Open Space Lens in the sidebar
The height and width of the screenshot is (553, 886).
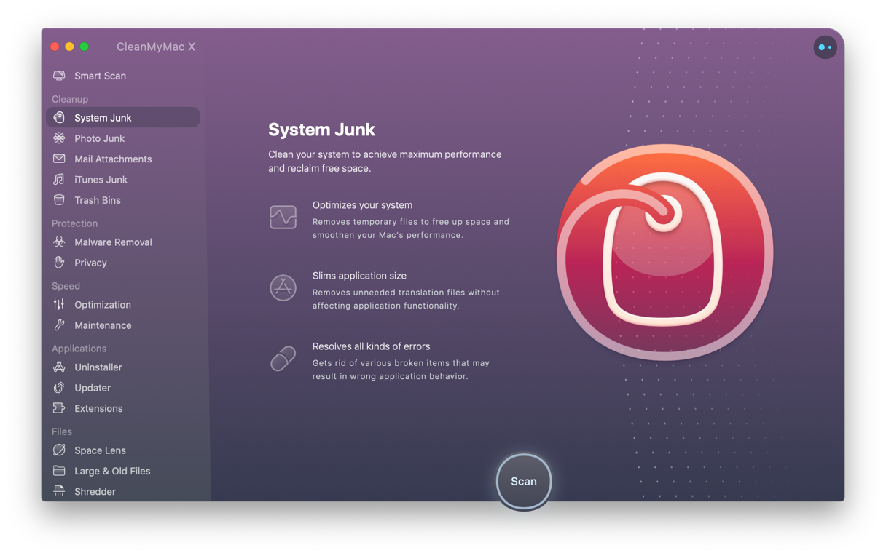pyautogui.click(x=122, y=450)
